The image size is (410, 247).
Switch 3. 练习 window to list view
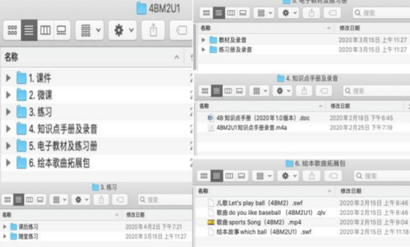[18, 200]
